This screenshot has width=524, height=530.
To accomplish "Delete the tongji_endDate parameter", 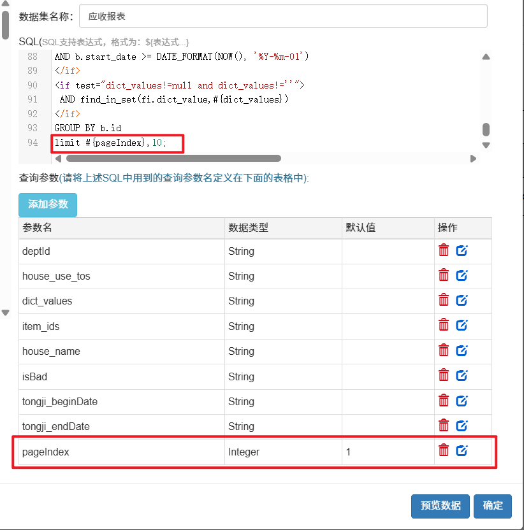I will pyautogui.click(x=444, y=426).
